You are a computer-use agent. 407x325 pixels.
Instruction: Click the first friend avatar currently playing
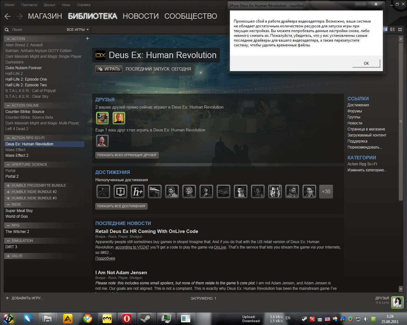[x=102, y=118]
